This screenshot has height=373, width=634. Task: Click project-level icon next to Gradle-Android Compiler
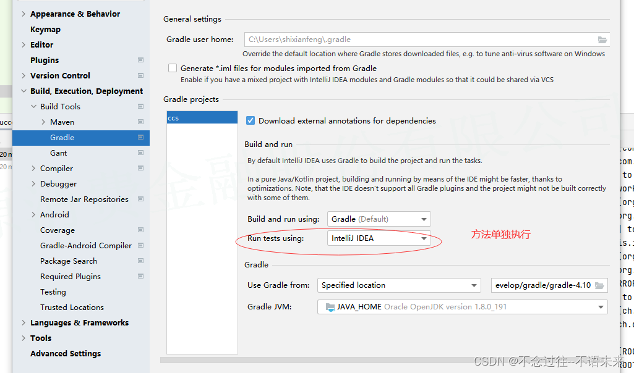click(x=140, y=245)
